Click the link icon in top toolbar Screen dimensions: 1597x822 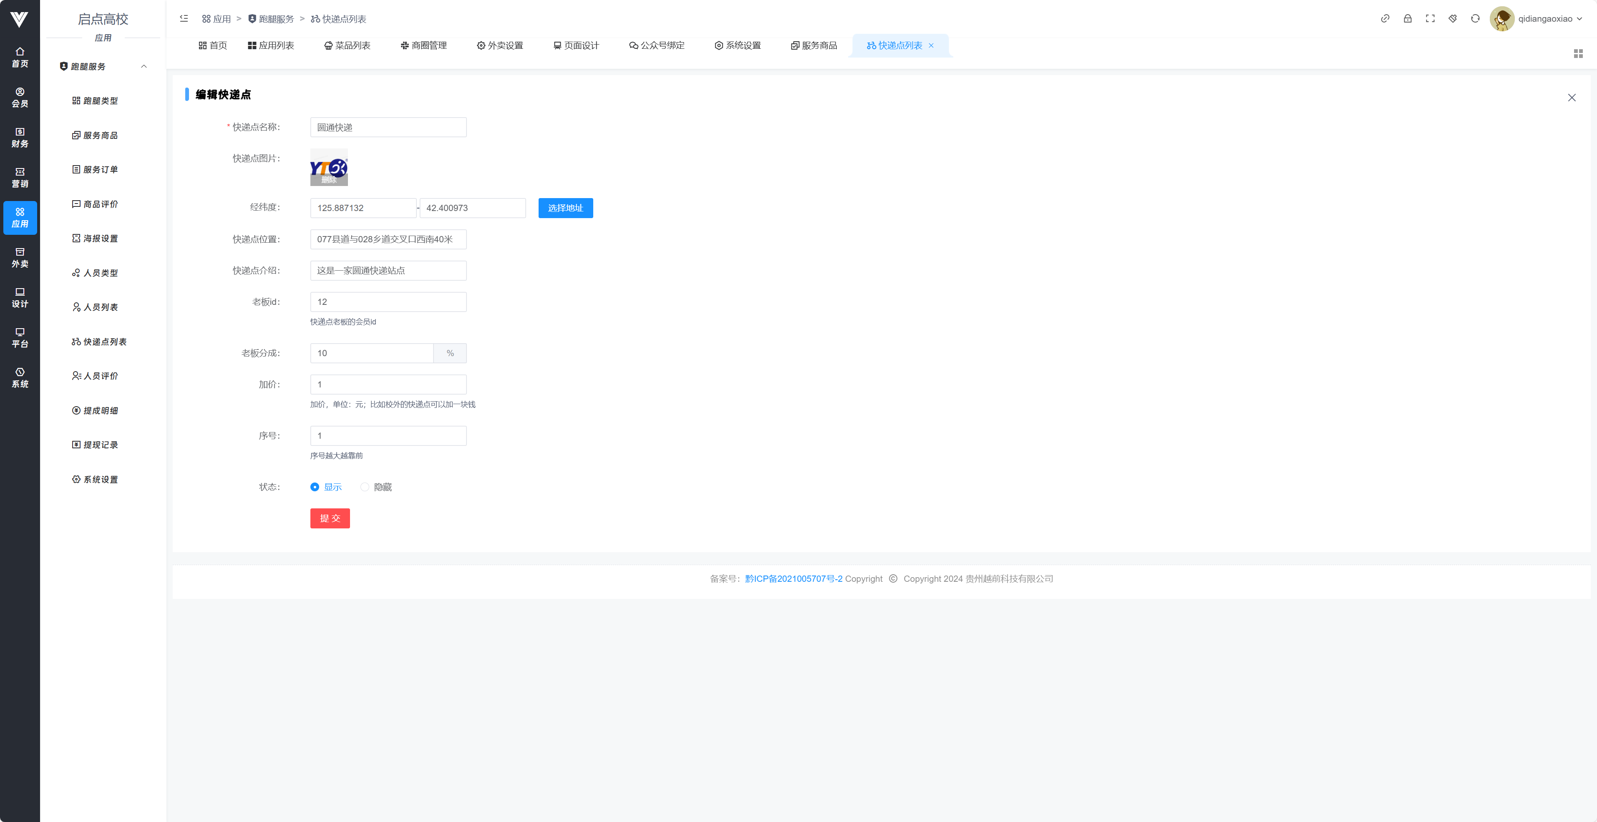point(1385,19)
